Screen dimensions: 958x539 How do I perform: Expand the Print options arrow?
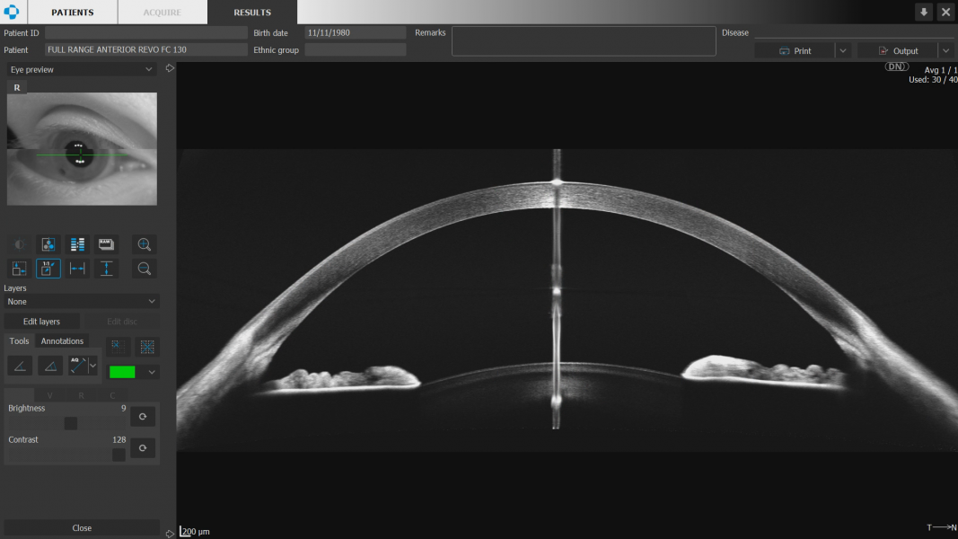tap(842, 51)
